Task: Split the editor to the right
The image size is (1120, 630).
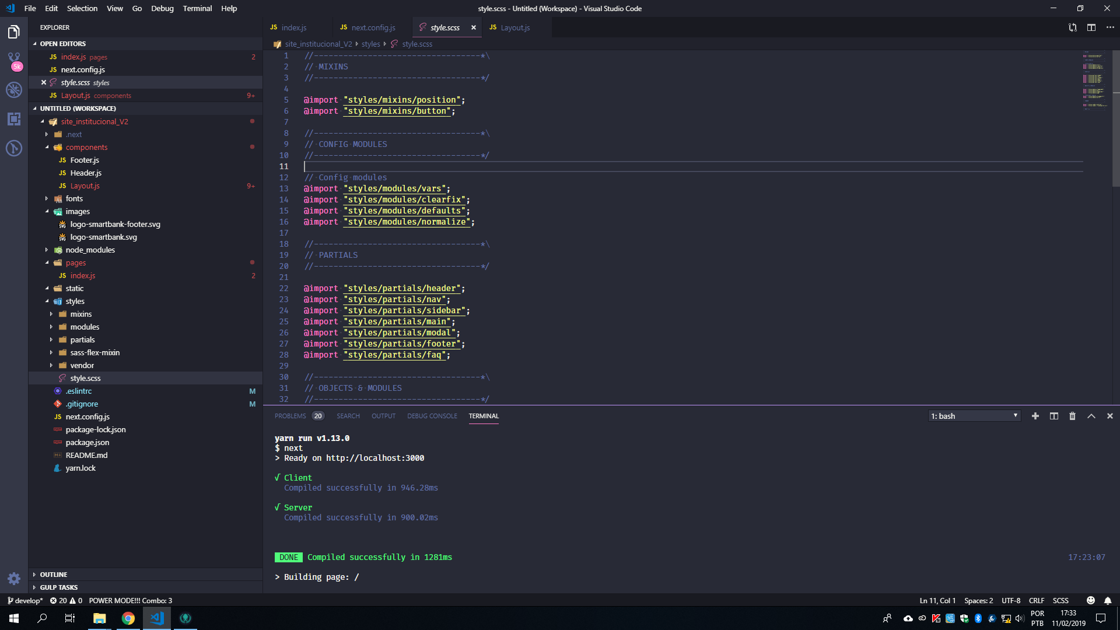Action: (1091, 27)
